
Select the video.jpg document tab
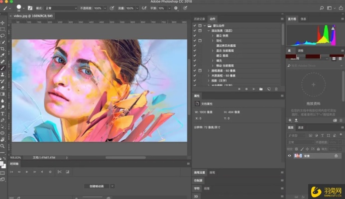[33, 16]
